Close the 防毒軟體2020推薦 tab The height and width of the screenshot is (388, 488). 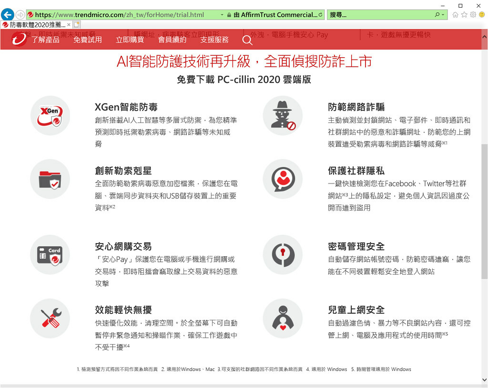pos(69,25)
